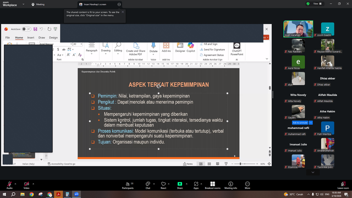Open the font size dropdown

pyautogui.click(x=81, y=44)
